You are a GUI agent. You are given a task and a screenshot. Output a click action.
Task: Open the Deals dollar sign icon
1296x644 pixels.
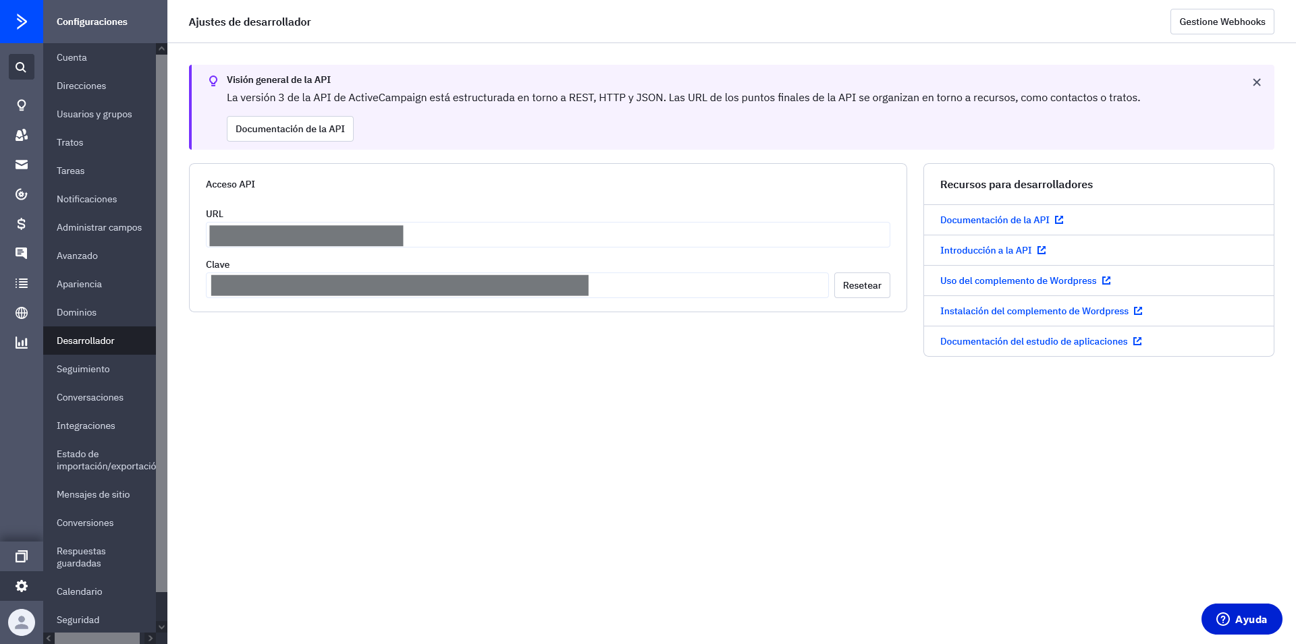click(x=22, y=224)
